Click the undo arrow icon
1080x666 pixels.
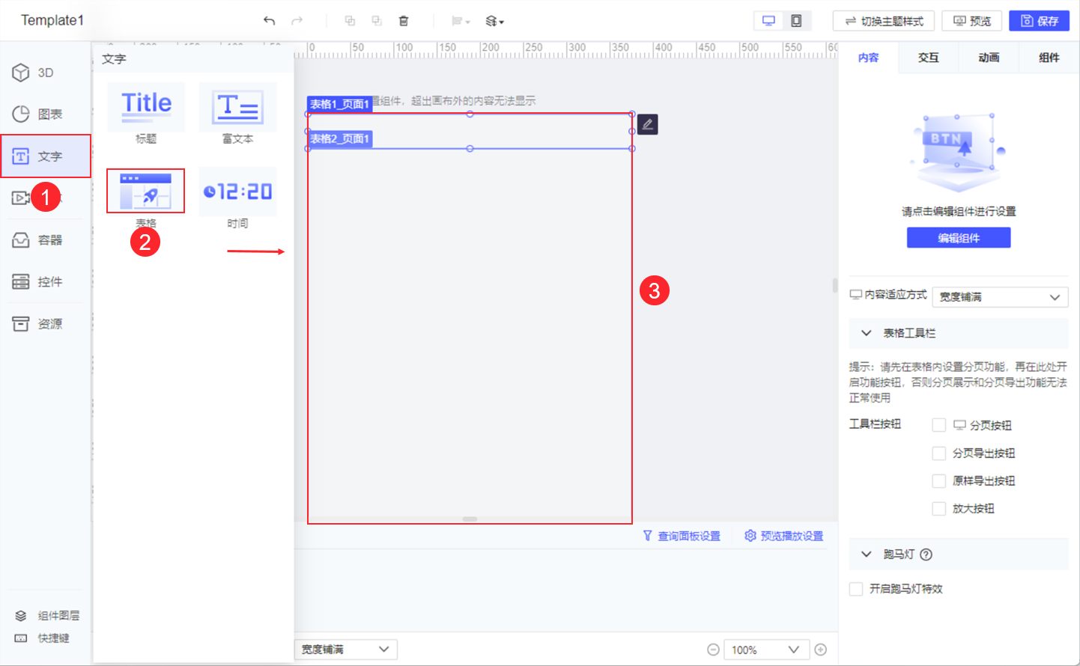(269, 20)
